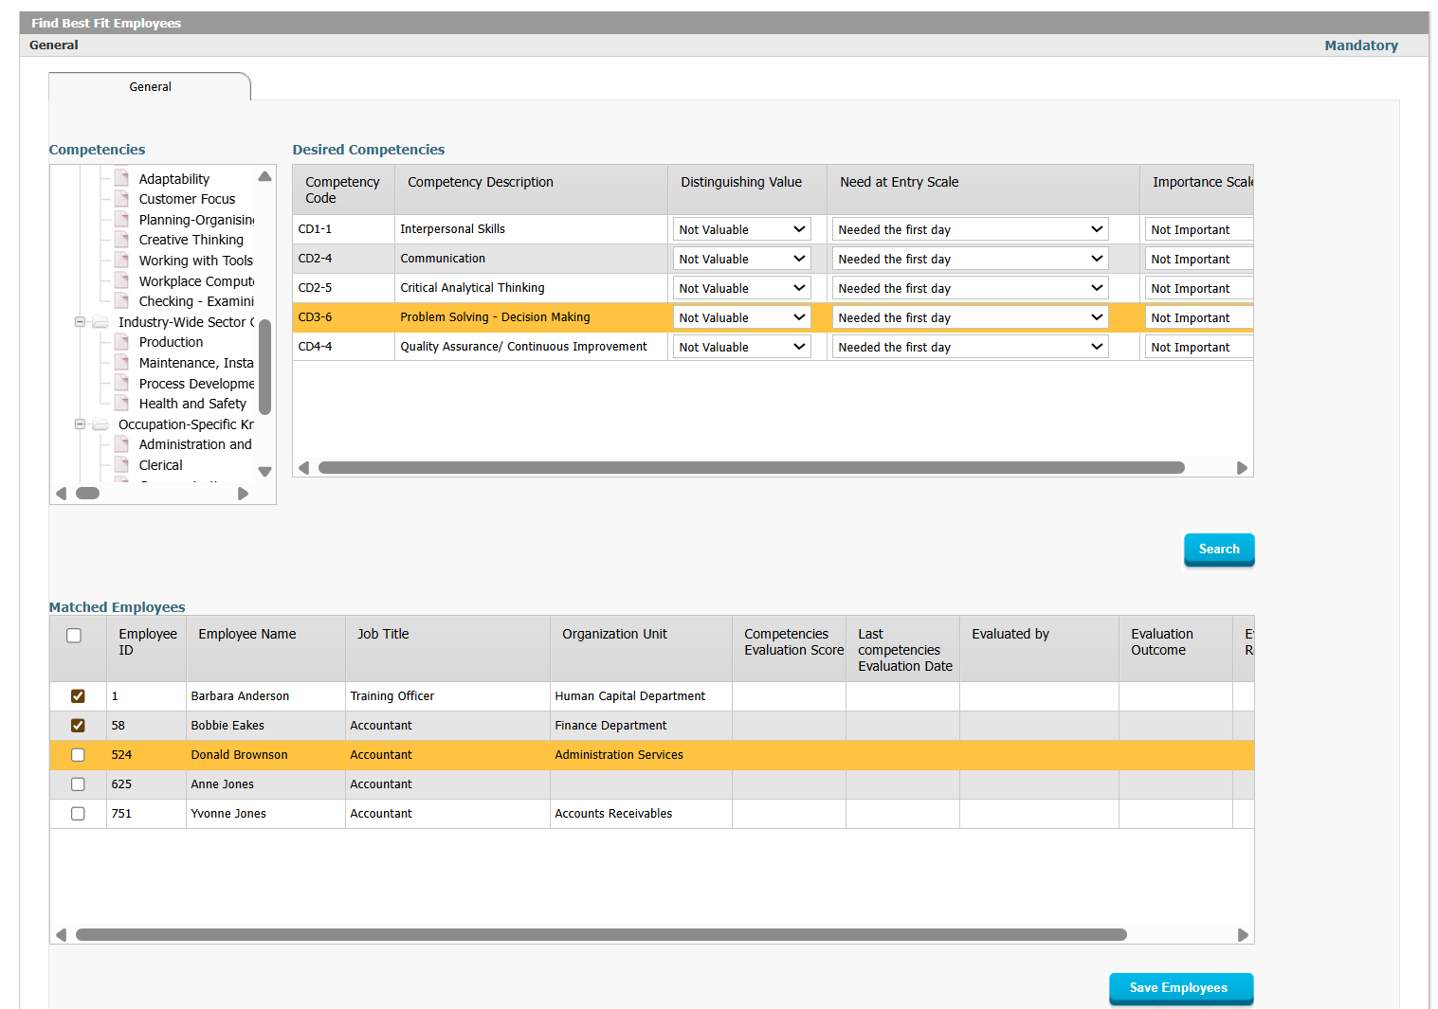Screen dimensions: 1438x1009
Task: Select the General tab
Action: click(x=150, y=86)
